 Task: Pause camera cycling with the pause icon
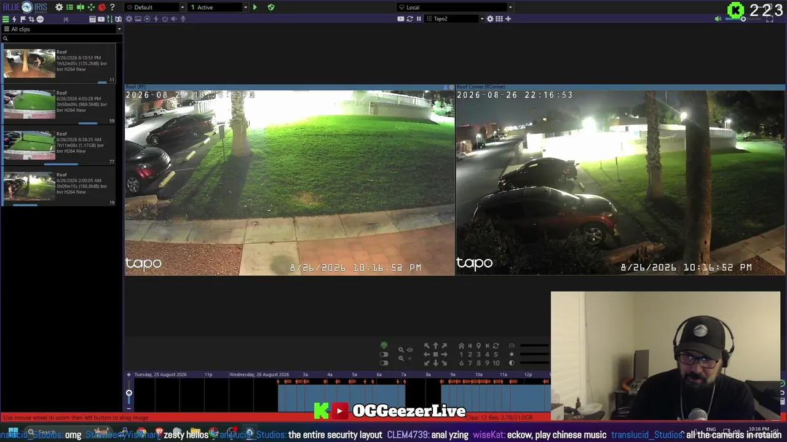[x=419, y=19]
